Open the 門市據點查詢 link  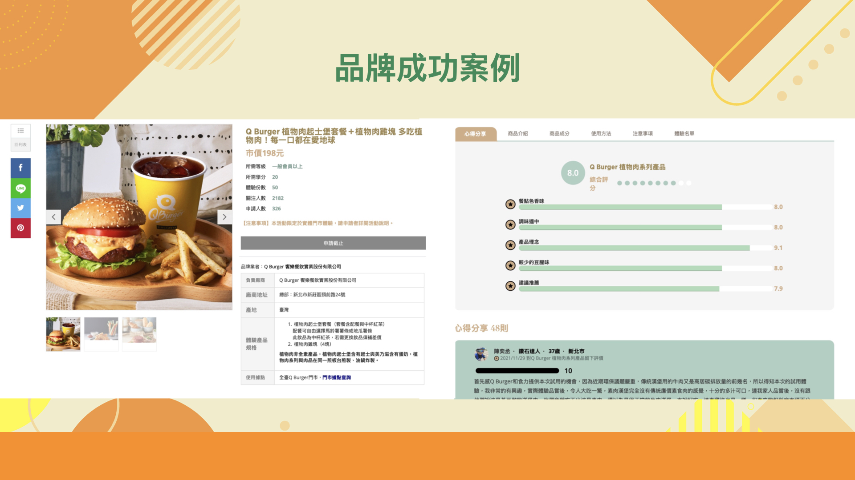337,377
